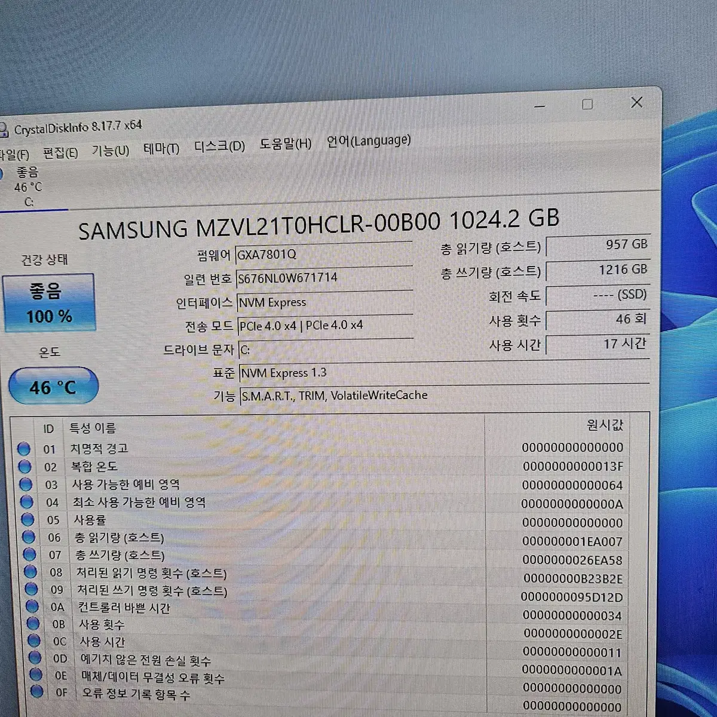Click the serial number field S676NL0W671714

[x=324, y=278]
